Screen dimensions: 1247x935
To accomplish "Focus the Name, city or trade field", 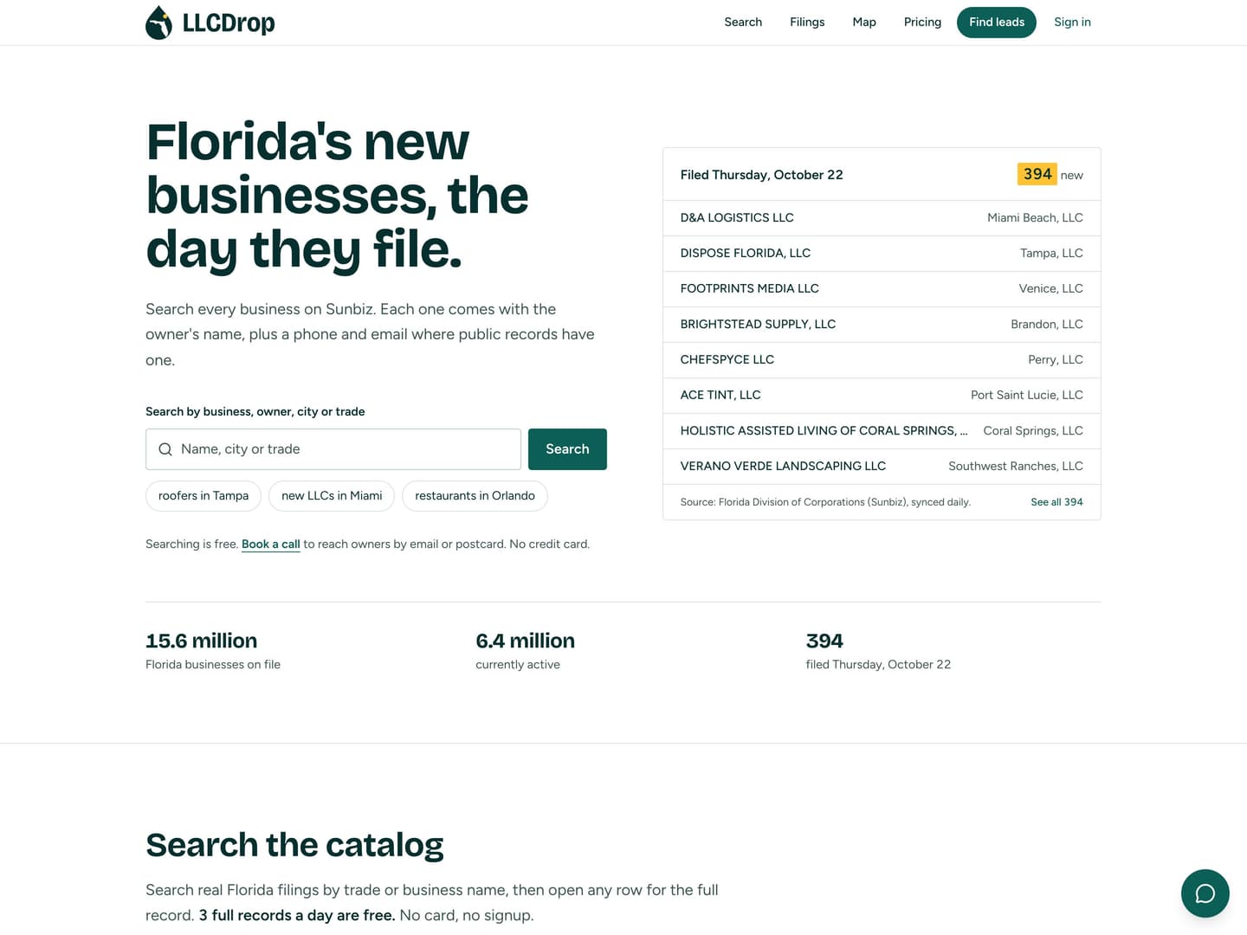I will click(333, 449).
